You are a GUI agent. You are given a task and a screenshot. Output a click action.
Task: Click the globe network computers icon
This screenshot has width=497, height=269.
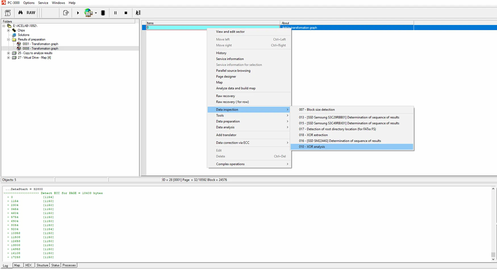(88, 13)
